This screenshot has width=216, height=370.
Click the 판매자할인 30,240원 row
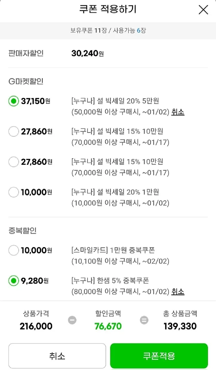coord(108,53)
